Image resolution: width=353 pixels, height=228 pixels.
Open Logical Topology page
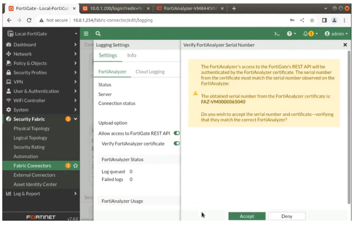click(x=30, y=138)
